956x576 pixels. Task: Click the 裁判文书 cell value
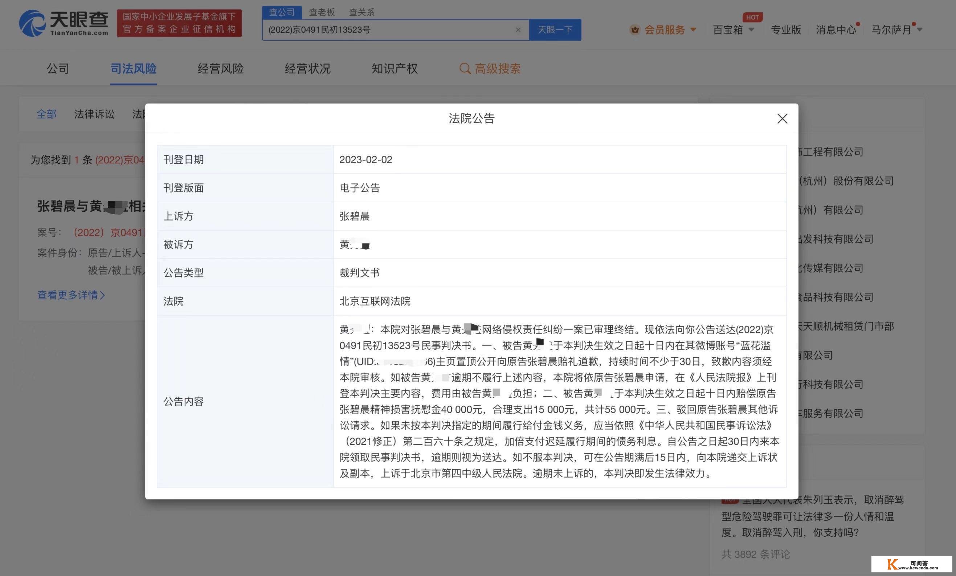point(360,273)
